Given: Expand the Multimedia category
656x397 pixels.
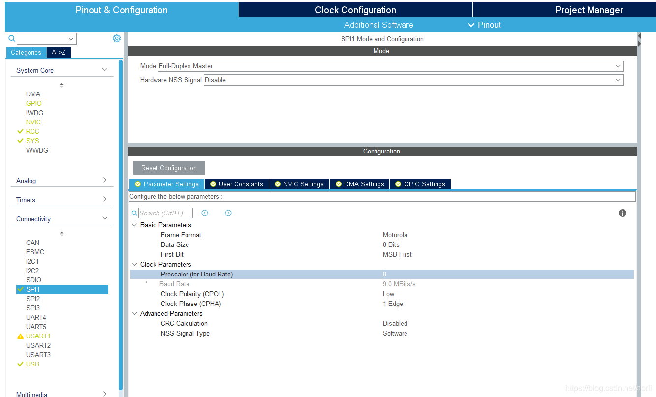Looking at the screenshot, I should tap(105, 394).
